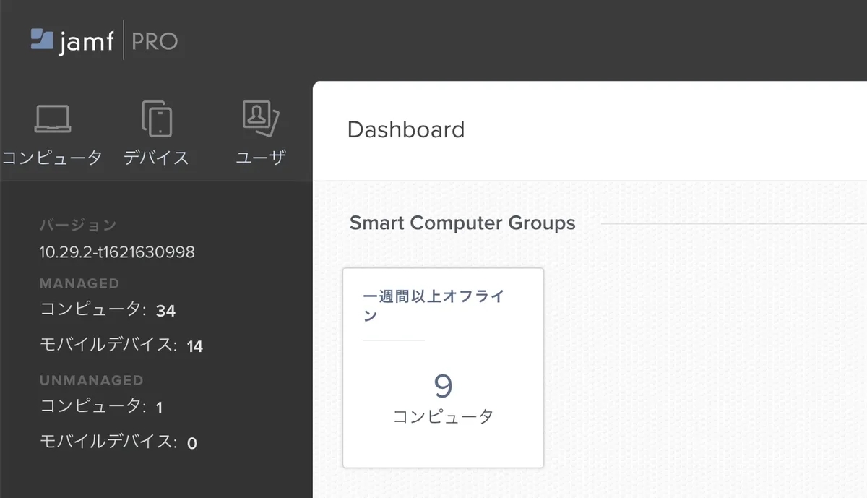Image resolution: width=867 pixels, height=498 pixels.
Task: Select the デバイス navigation label
Action: tap(157, 158)
